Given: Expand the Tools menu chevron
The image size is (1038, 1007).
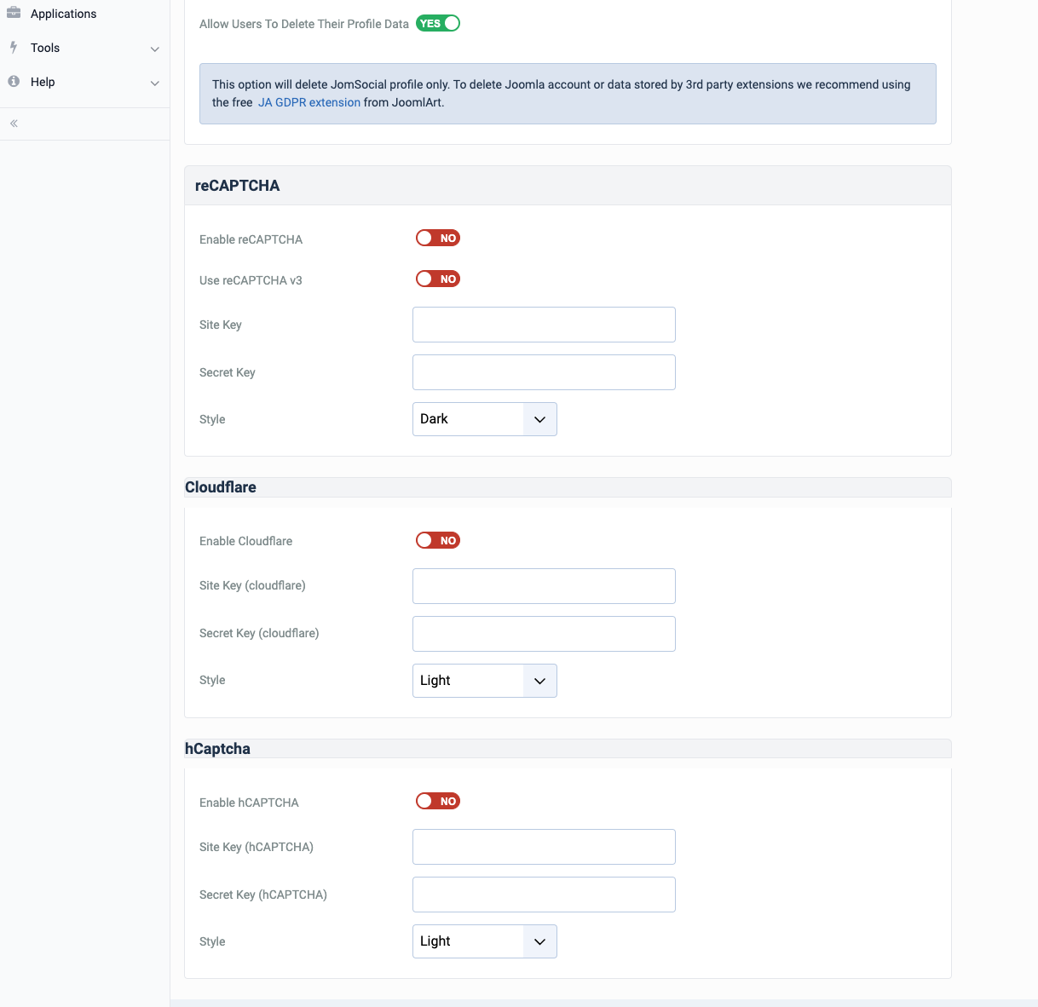Looking at the screenshot, I should (155, 49).
